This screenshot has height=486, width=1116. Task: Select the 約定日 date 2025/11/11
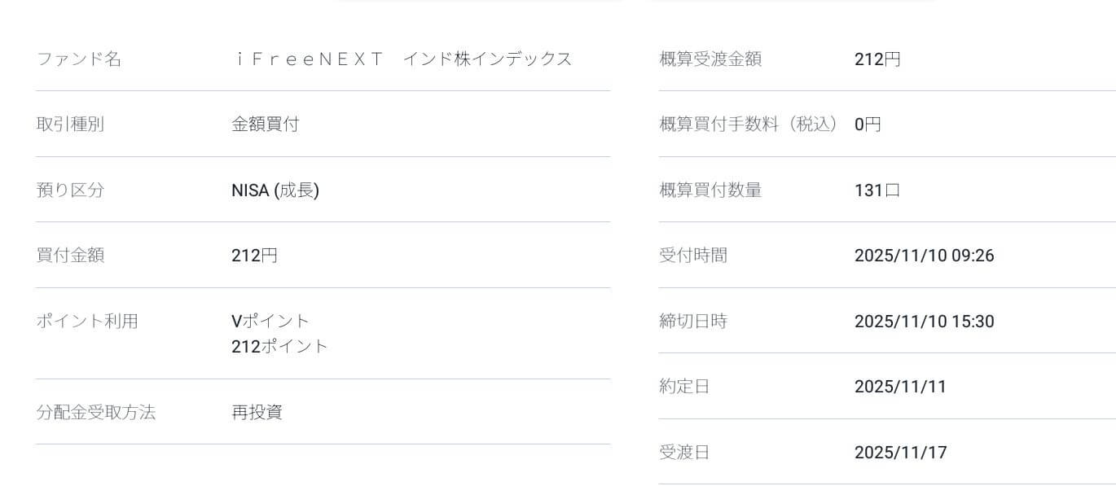(900, 387)
